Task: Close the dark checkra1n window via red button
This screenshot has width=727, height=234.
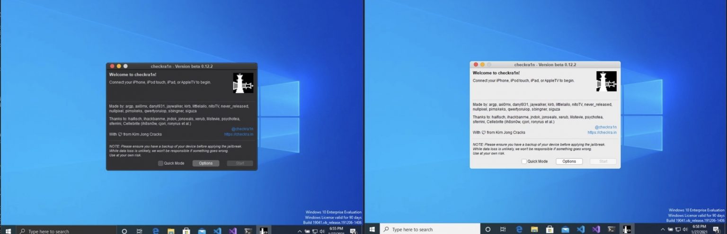Action: (113, 66)
